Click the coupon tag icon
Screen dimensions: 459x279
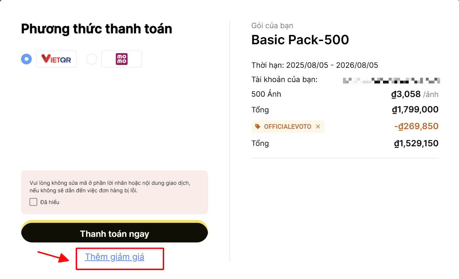tap(258, 127)
